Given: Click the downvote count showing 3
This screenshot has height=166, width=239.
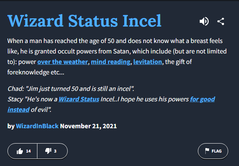Looking at the screenshot, I should click(55, 151).
